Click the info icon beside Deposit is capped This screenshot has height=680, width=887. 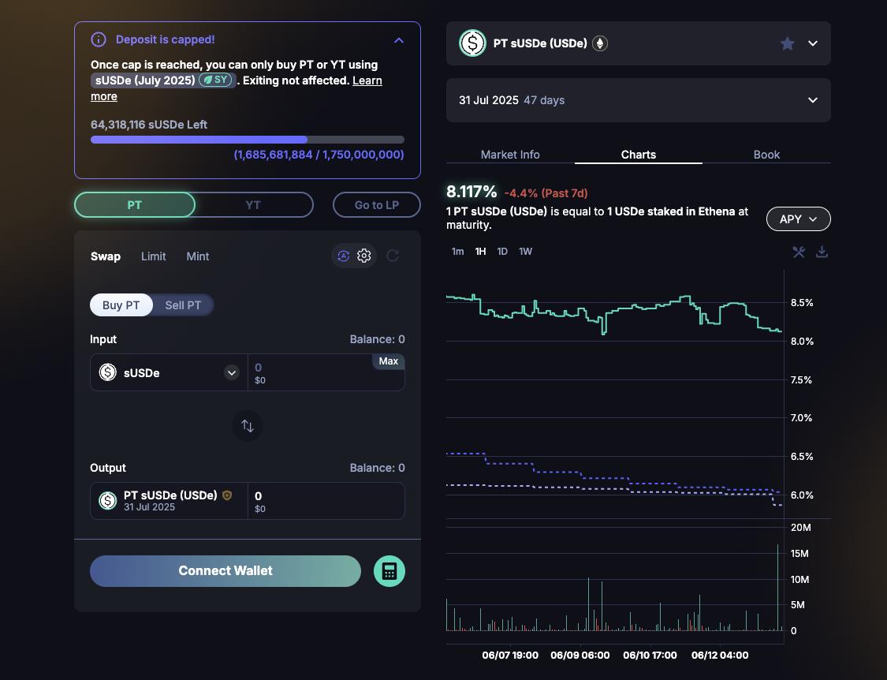click(99, 39)
